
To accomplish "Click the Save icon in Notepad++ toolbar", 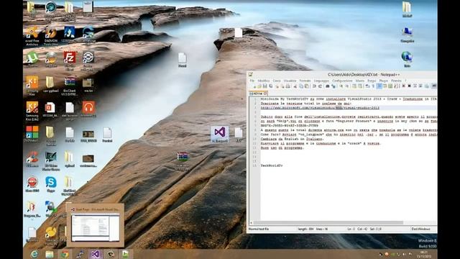I will (x=264, y=86).
